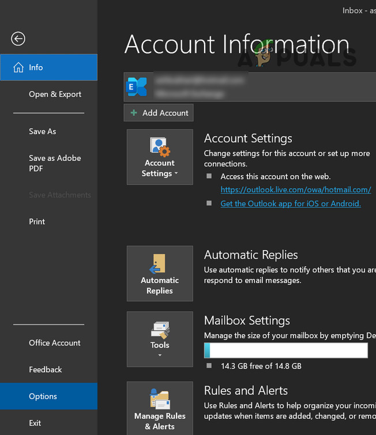Click Manage Rules & Alerts icon
Viewport: 376px width, 435px height.
tap(160, 399)
